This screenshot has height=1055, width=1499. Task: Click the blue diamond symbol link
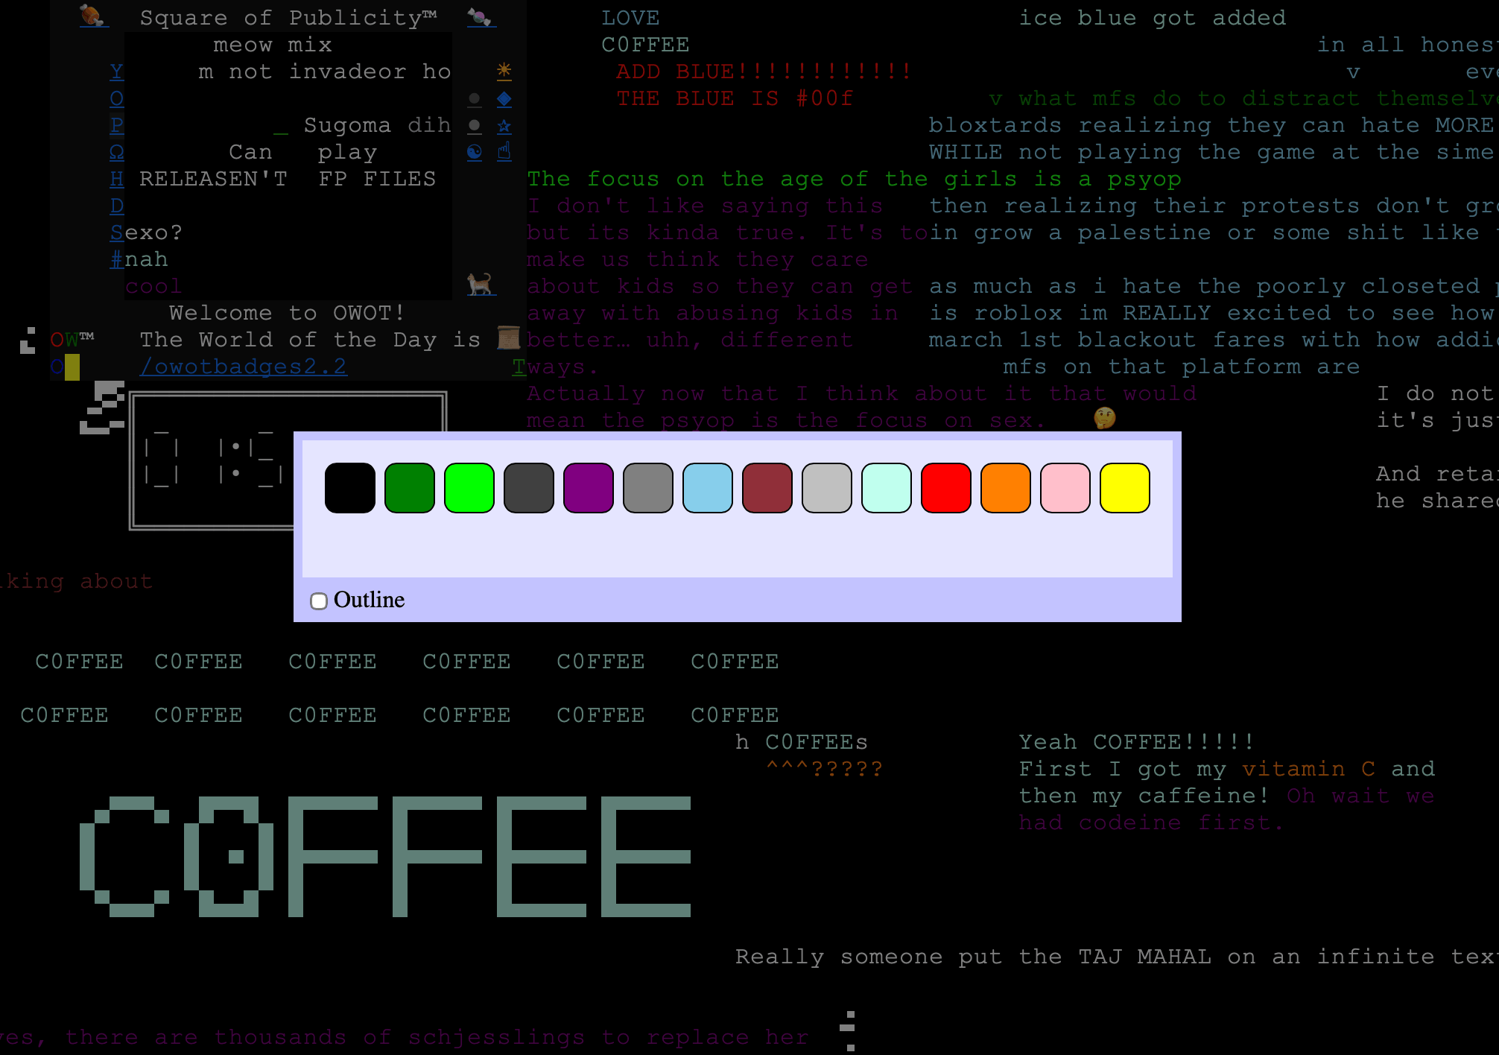504,98
